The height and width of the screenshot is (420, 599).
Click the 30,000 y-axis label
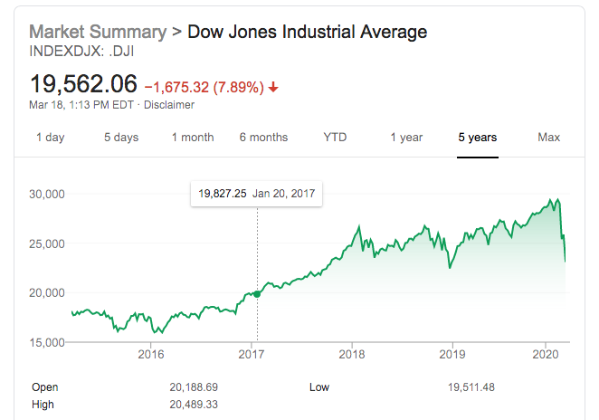tap(49, 194)
